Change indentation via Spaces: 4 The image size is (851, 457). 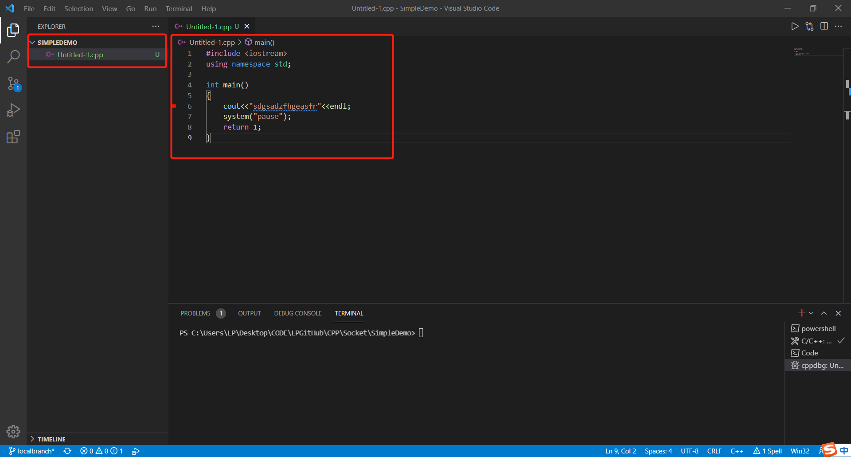click(x=658, y=451)
